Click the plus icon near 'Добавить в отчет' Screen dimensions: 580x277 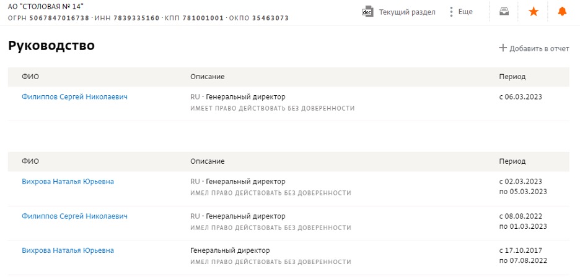click(503, 48)
